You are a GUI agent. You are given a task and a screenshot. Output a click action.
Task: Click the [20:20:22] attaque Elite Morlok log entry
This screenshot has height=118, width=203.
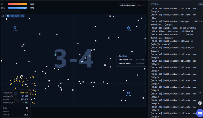pyautogui.click(x=176, y=23)
